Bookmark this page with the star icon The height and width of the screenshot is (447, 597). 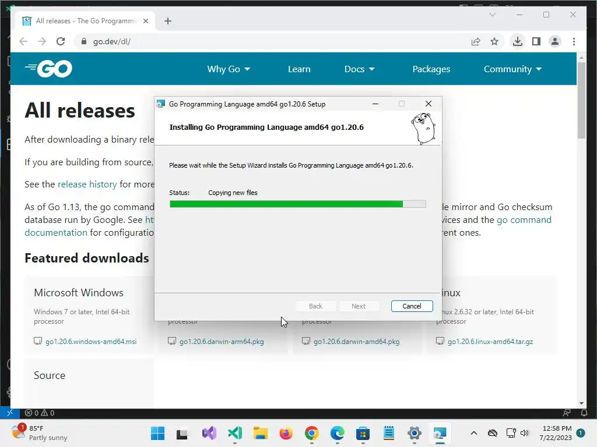point(494,41)
